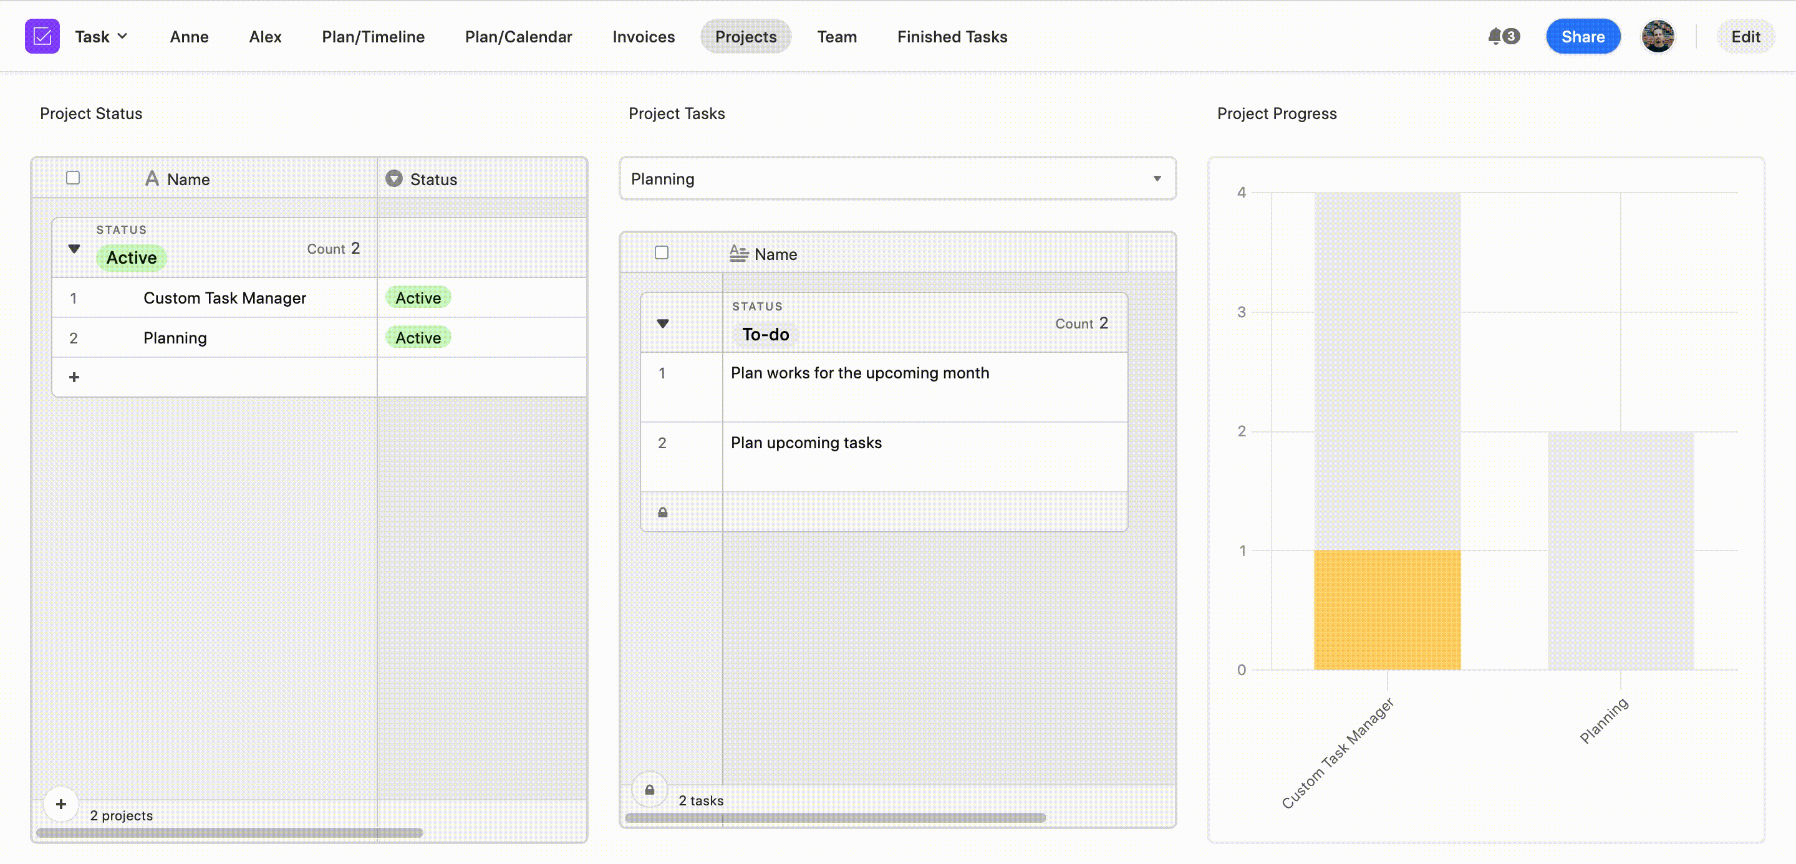Image resolution: width=1796 pixels, height=864 pixels.
Task: Tick the select-all checkbox in Project Status table
Action: (72, 178)
